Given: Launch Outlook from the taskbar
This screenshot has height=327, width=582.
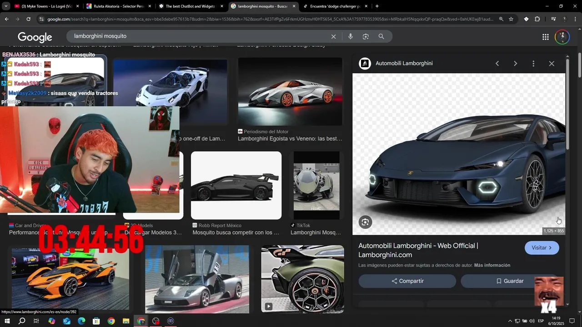Looking at the screenshot, I should pyautogui.click(x=66, y=321).
